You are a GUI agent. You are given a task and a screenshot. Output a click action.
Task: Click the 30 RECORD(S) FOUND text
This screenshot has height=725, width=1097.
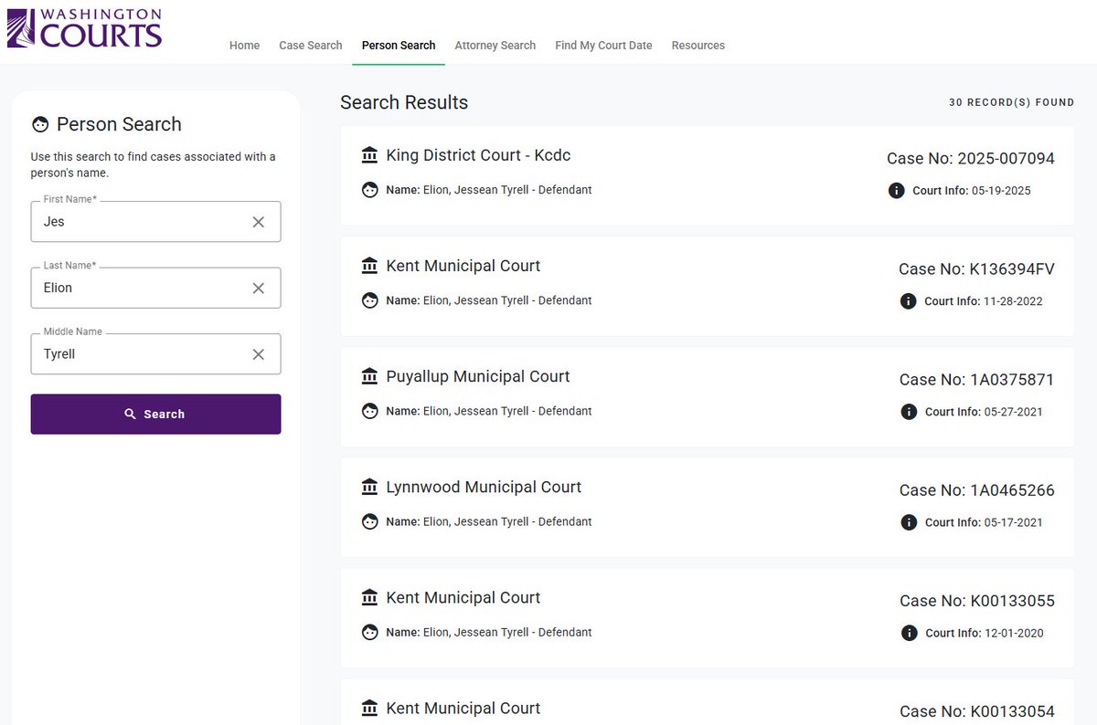(1011, 103)
